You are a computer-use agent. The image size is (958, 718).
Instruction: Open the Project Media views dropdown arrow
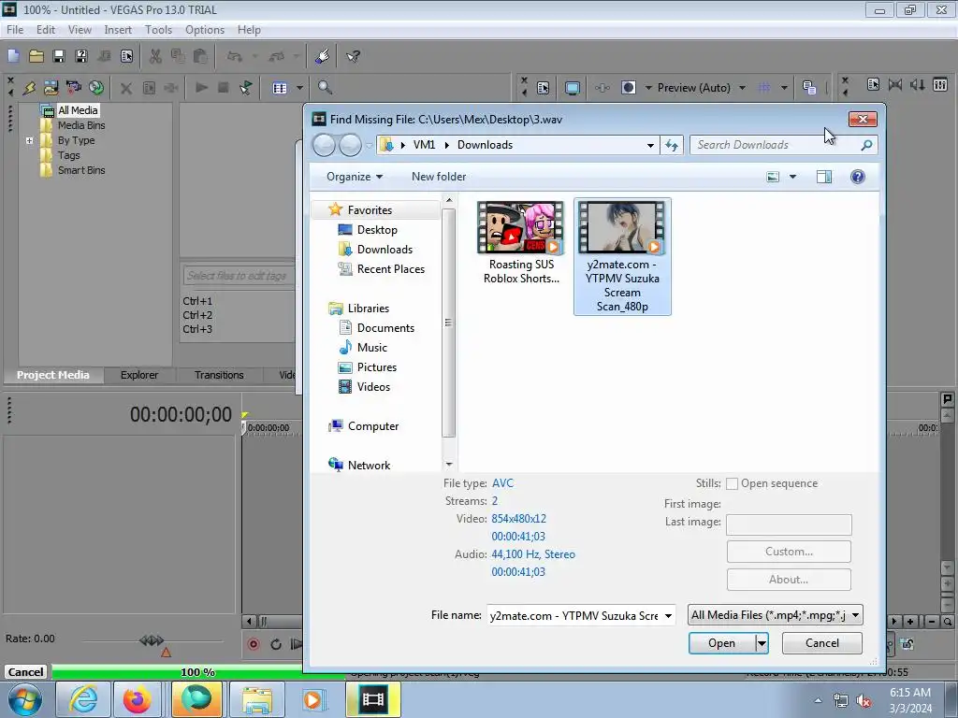pos(300,88)
